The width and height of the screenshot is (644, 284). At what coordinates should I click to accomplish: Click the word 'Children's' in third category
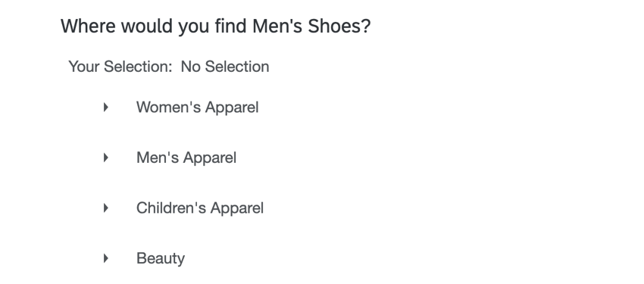[x=171, y=208]
